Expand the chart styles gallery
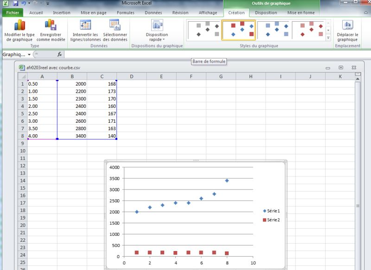This screenshot has width=371, height=270. pyautogui.click(x=328, y=37)
